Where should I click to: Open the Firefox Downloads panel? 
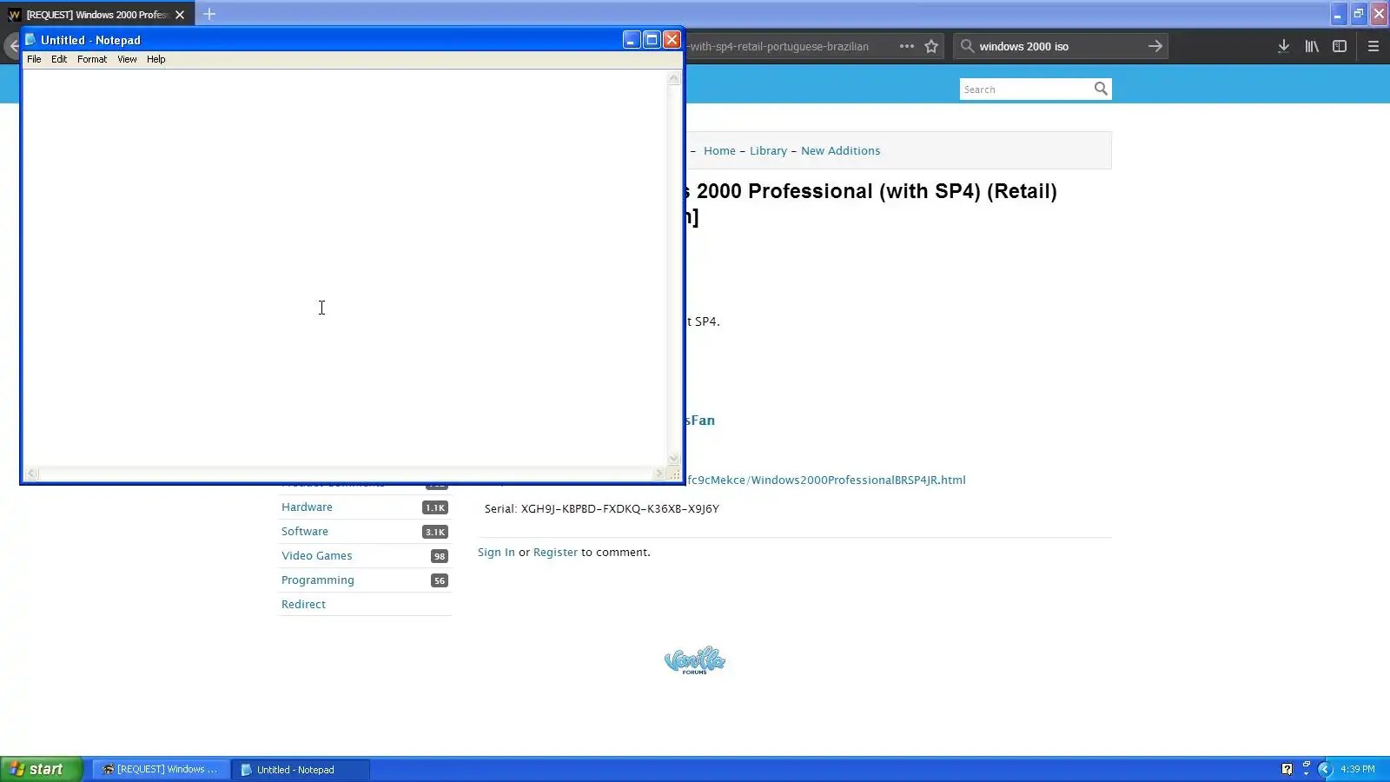tap(1283, 46)
